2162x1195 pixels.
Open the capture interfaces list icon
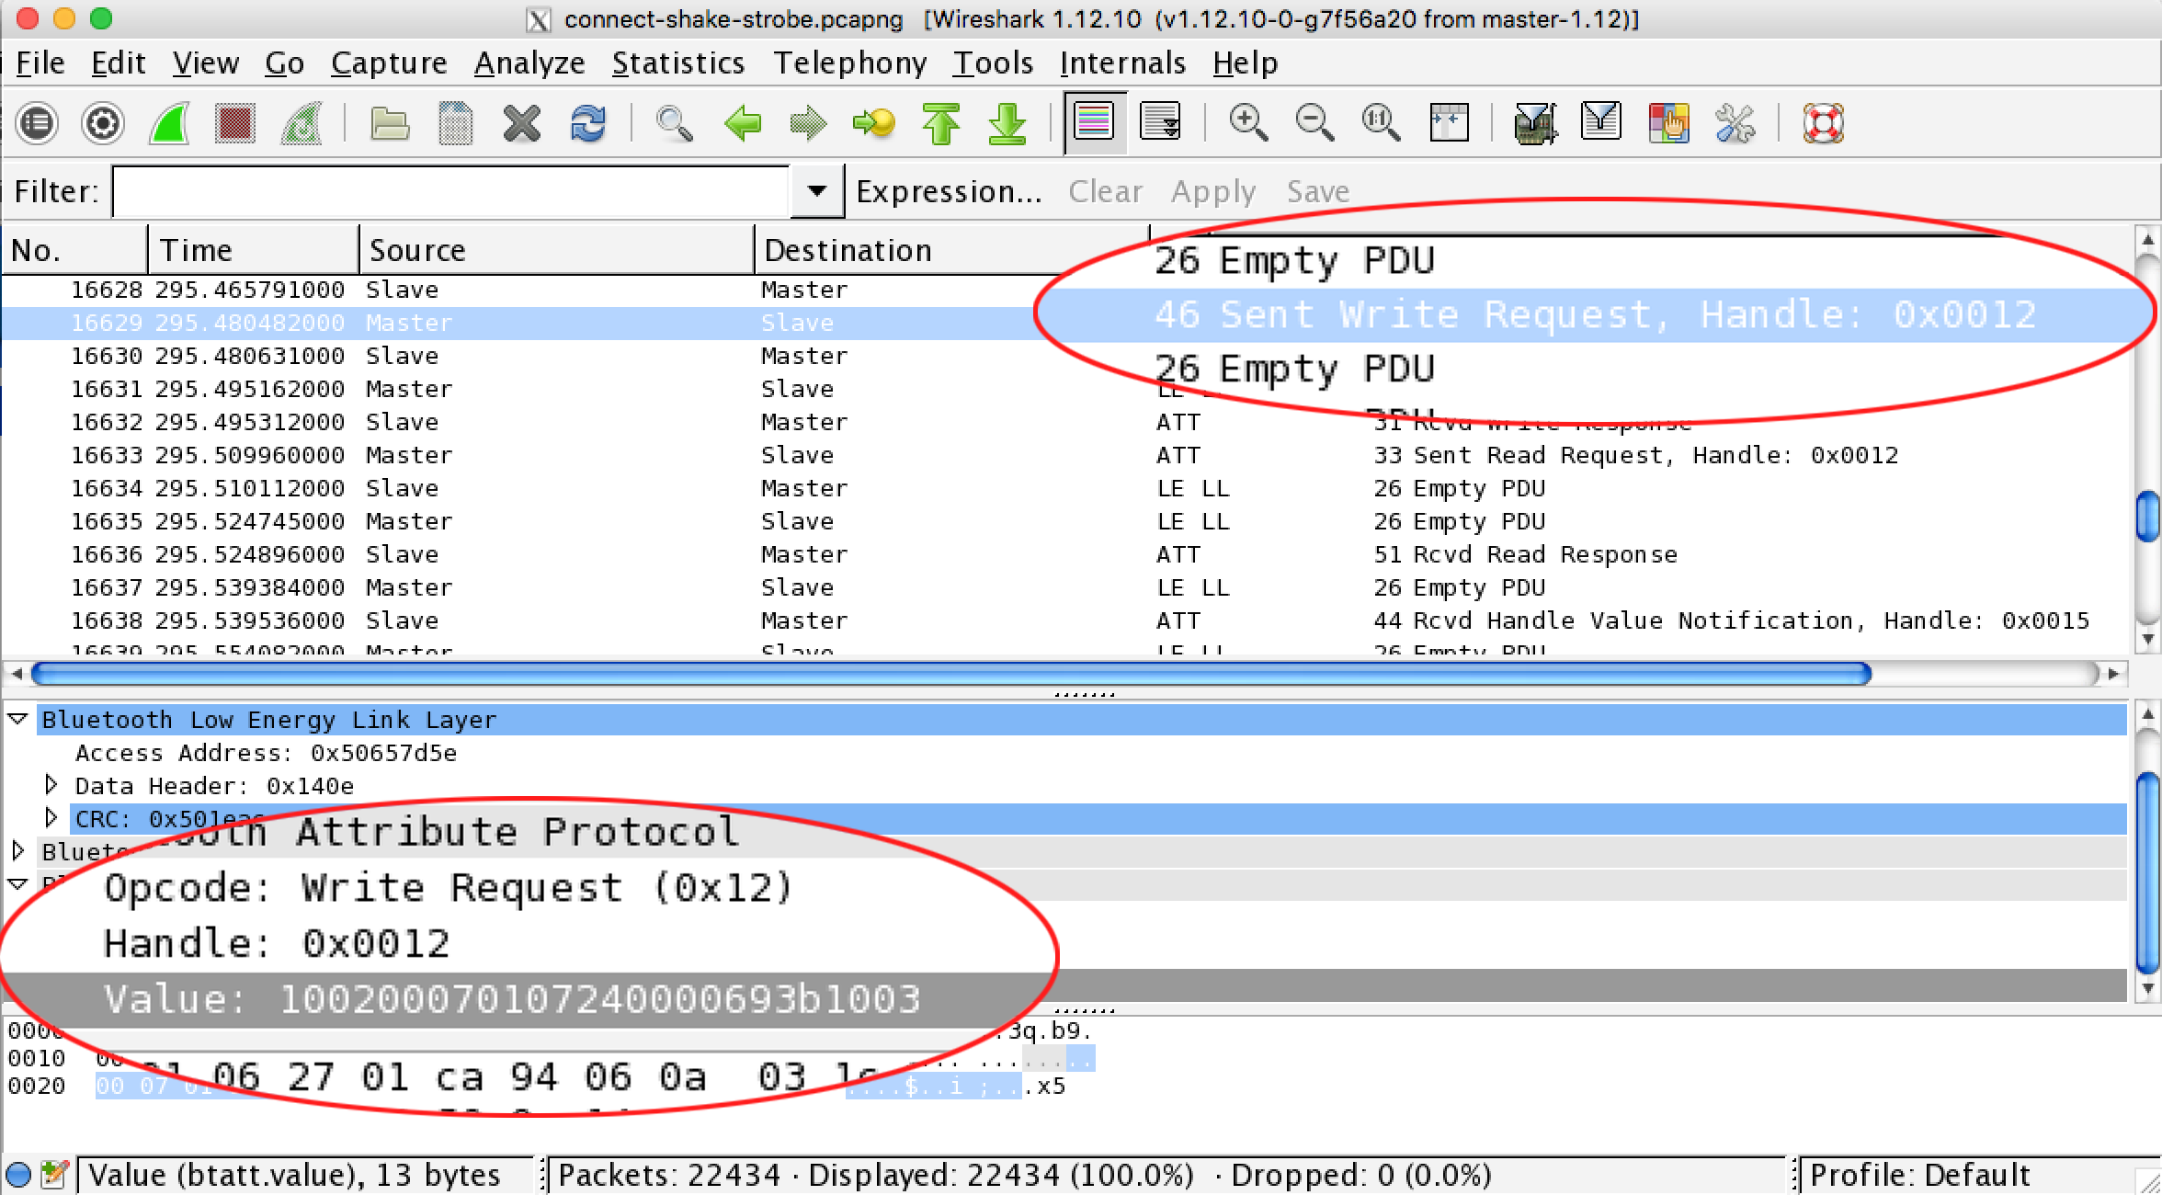[x=38, y=123]
